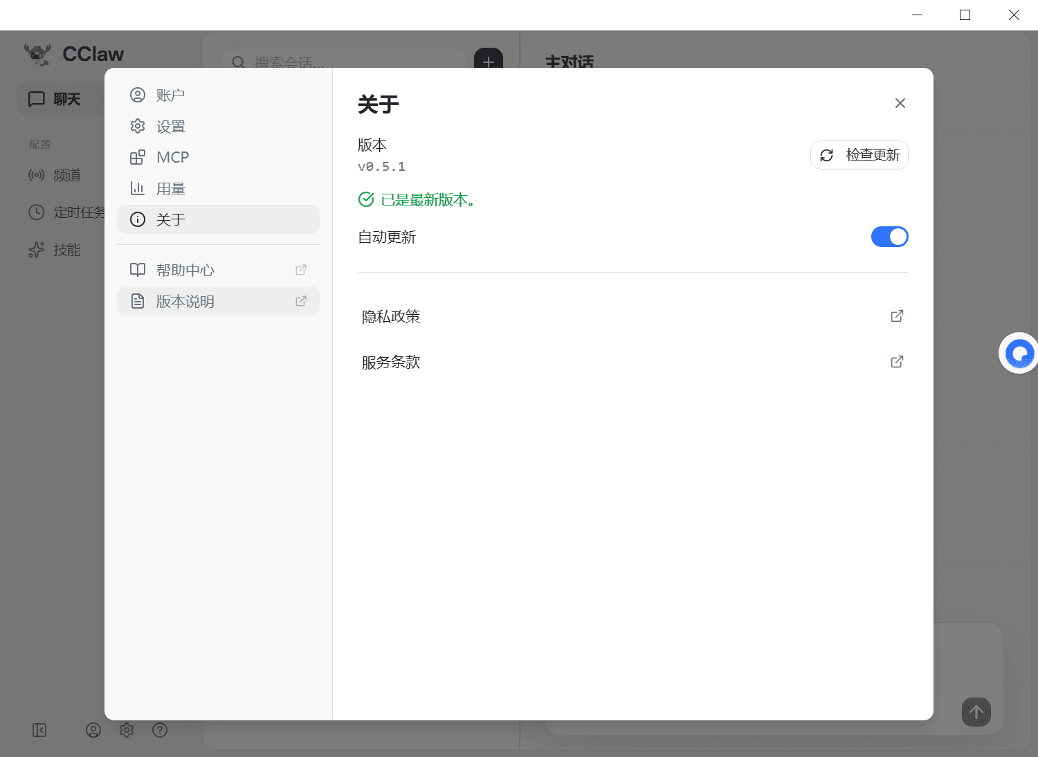Click the account icon at the bottom left
1038x757 pixels.
click(93, 730)
